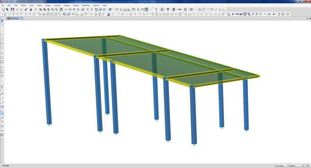Open the Analyze menu
Image resolution: width=311 pixels, height=168 pixels.
57,5
